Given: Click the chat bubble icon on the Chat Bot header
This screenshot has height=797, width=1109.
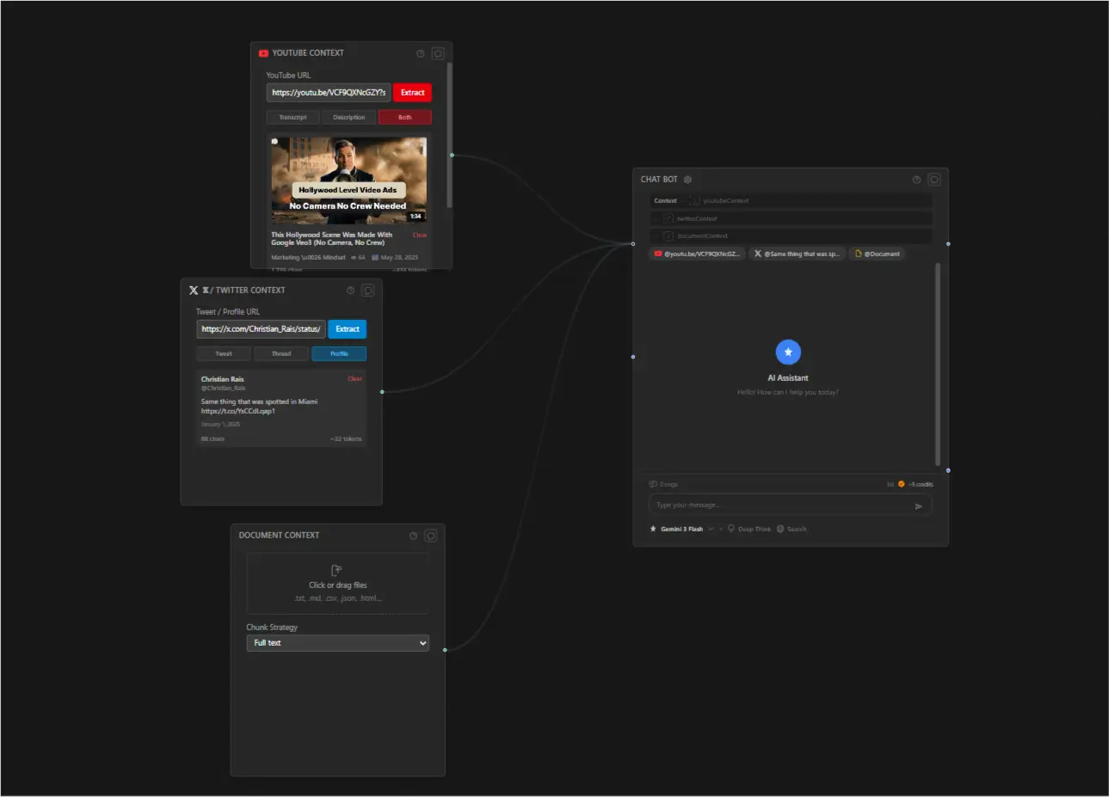Looking at the screenshot, I should (x=933, y=179).
